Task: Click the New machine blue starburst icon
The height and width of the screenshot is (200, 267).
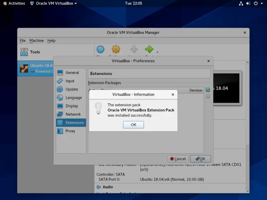Action: (100, 49)
